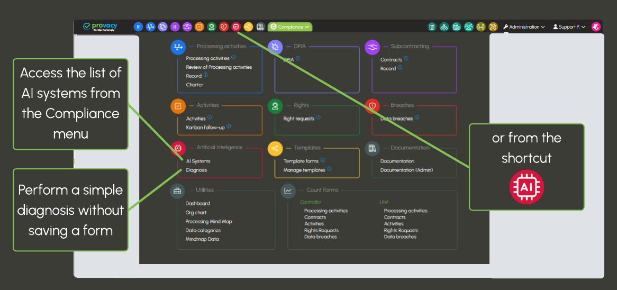
Task: Click info icon next to Right requests
Action: [x=319, y=118]
